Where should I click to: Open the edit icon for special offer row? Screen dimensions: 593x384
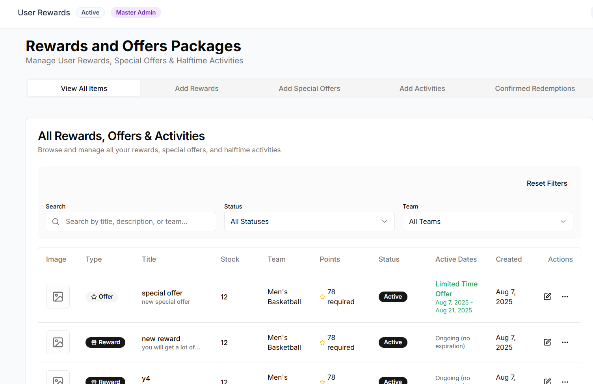547,297
